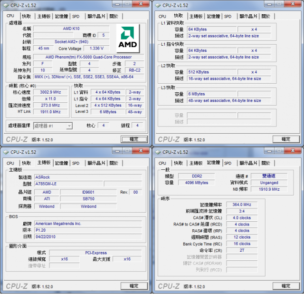
Task: Open 快取 tab in bottom-right window
Action: (179, 163)
